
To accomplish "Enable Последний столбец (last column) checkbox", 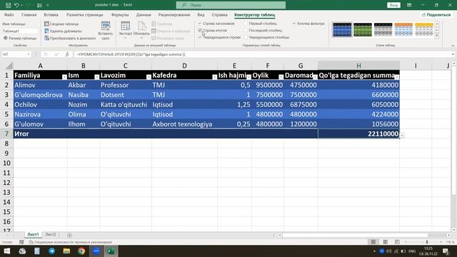I will 246,30.
